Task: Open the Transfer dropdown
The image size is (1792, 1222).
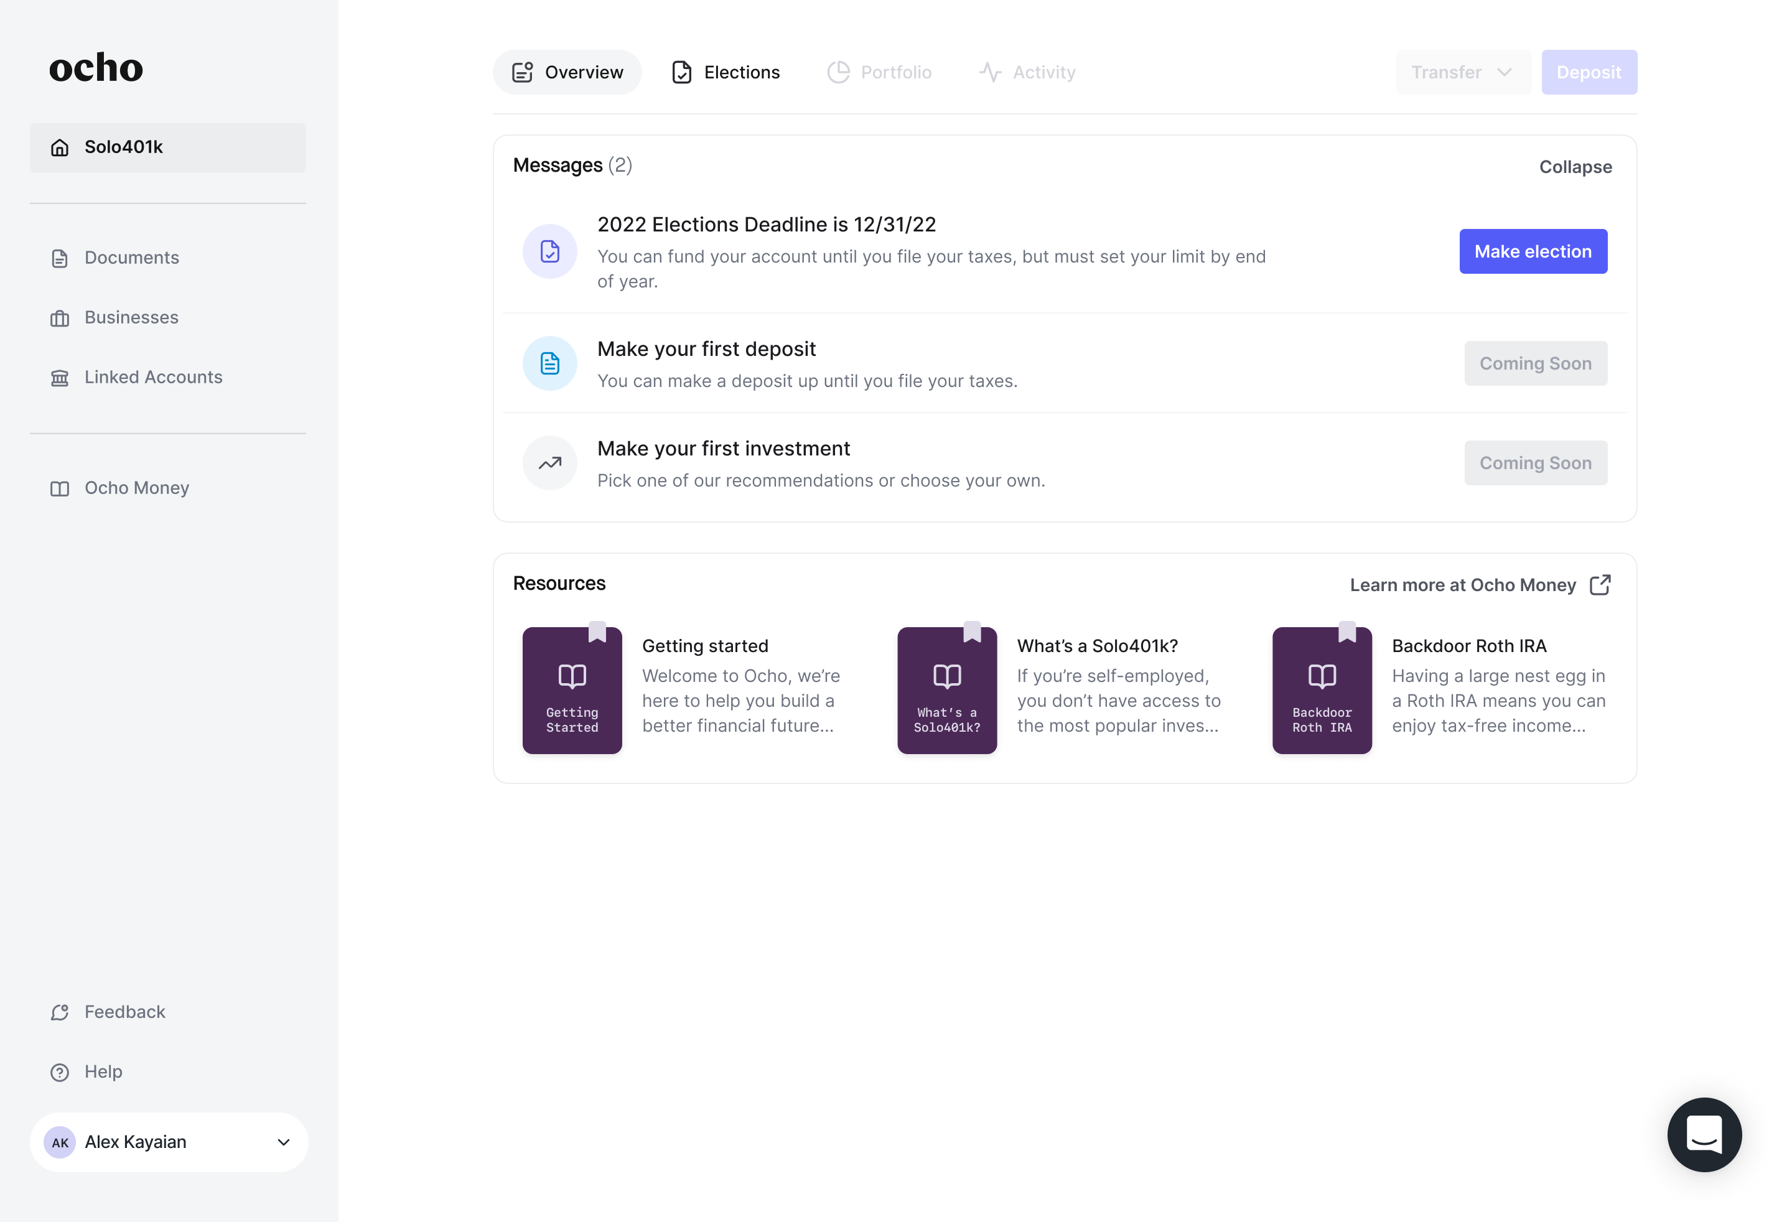Action: click(1463, 72)
